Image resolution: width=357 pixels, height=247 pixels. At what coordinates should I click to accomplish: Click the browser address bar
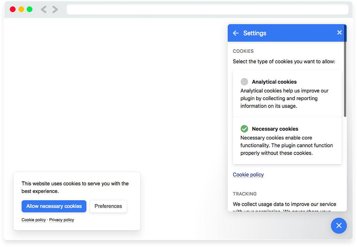pyautogui.click(x=207, y=9)
